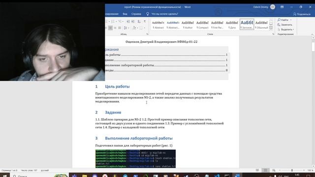The height and width of the screenshot is (177, 315).
Task: Show next row of styles
Action: (271, 25)
